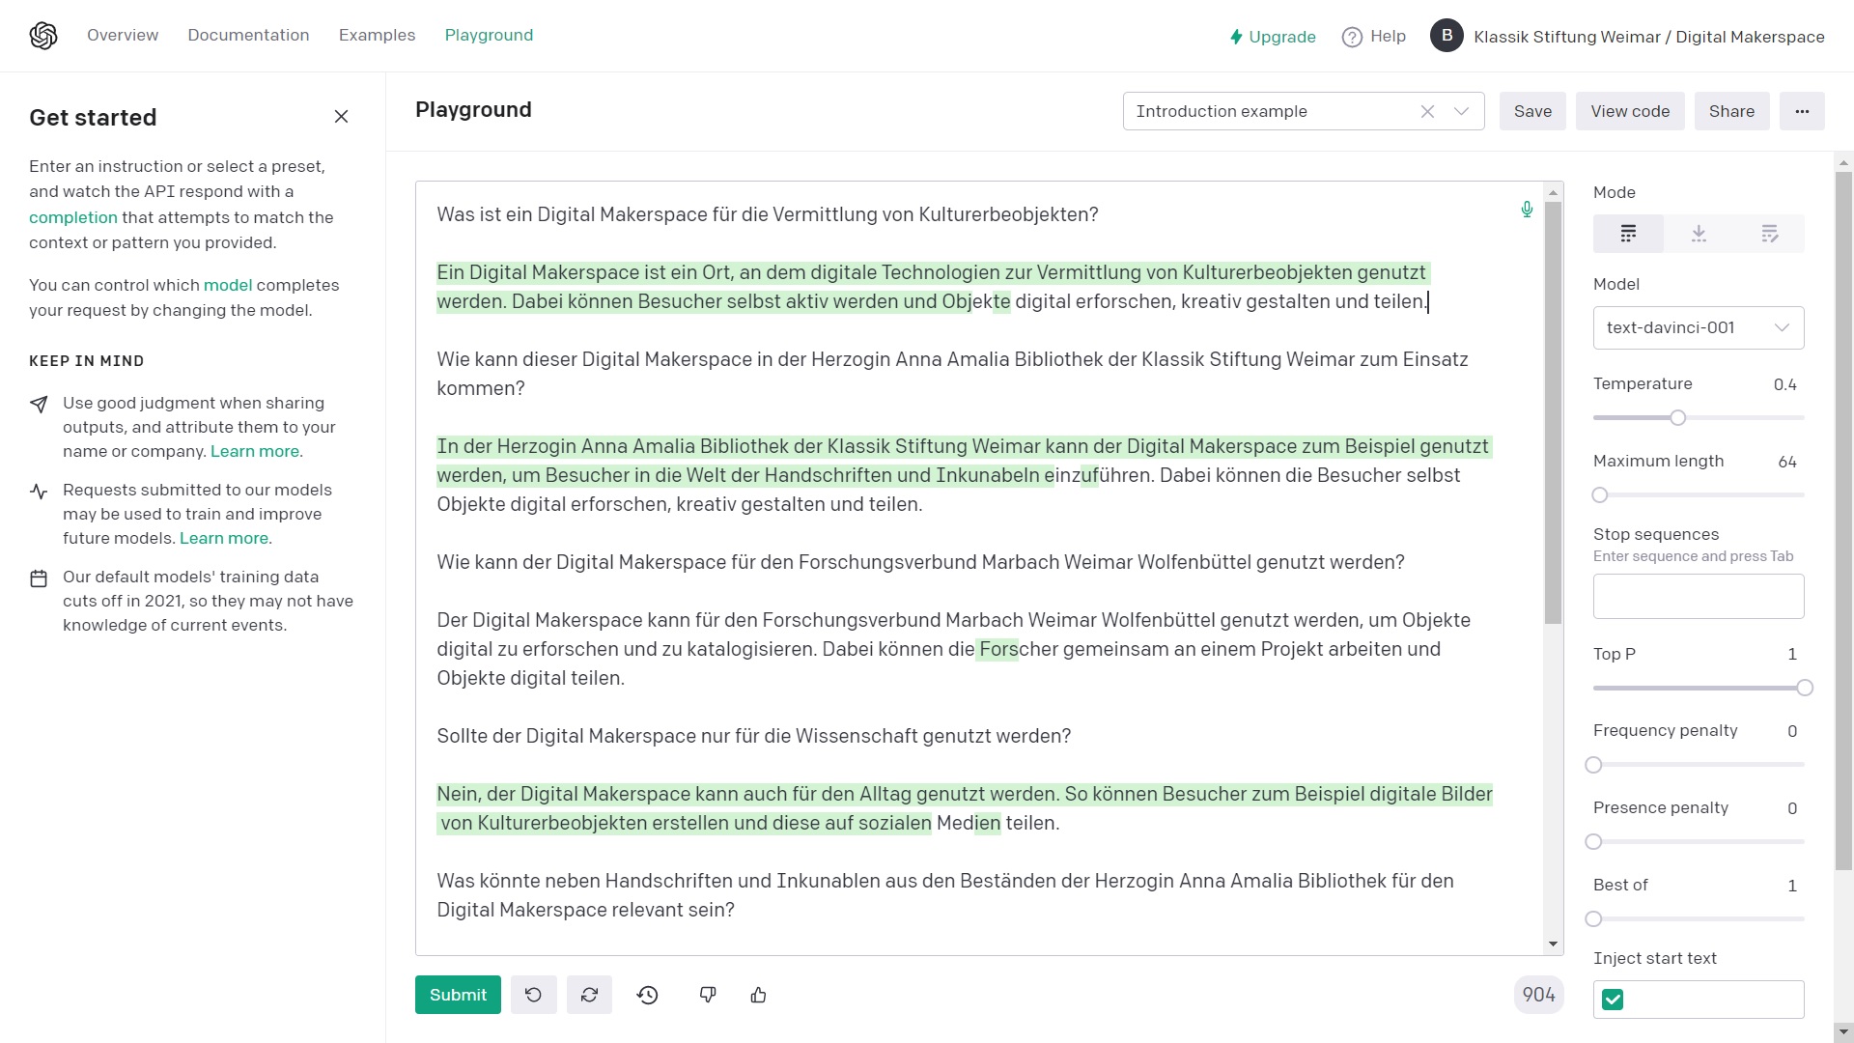This screenshot has height=1043, width=1854.
Task: Click the Upgrade lightning icon
Action: (x=1236, y=37)
